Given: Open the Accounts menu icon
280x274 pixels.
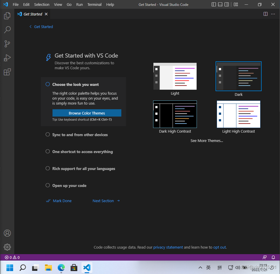Looking at the screenshot, I should tap(7, 233).
